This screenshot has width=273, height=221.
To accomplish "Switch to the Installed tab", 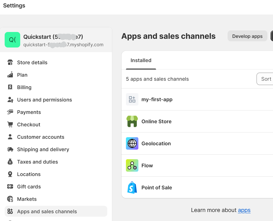I will (x=141, y=61).
